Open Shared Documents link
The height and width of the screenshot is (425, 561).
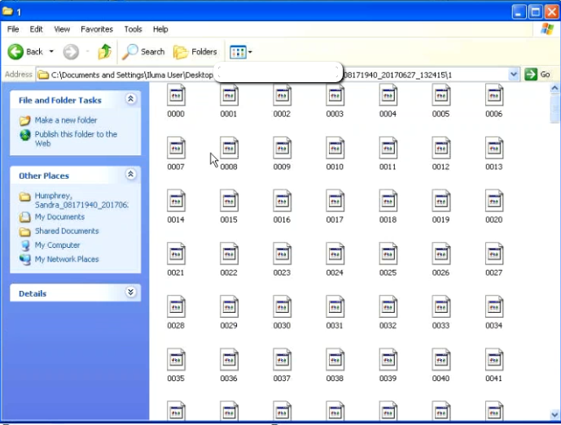(67, 231)
